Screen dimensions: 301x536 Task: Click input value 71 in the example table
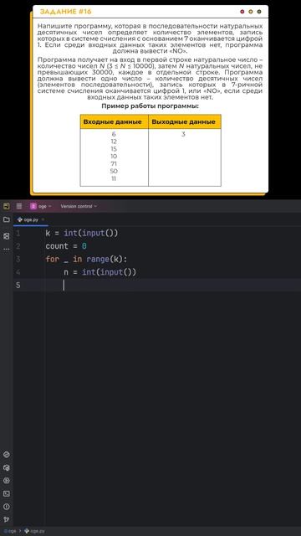(x=114, y=164)
